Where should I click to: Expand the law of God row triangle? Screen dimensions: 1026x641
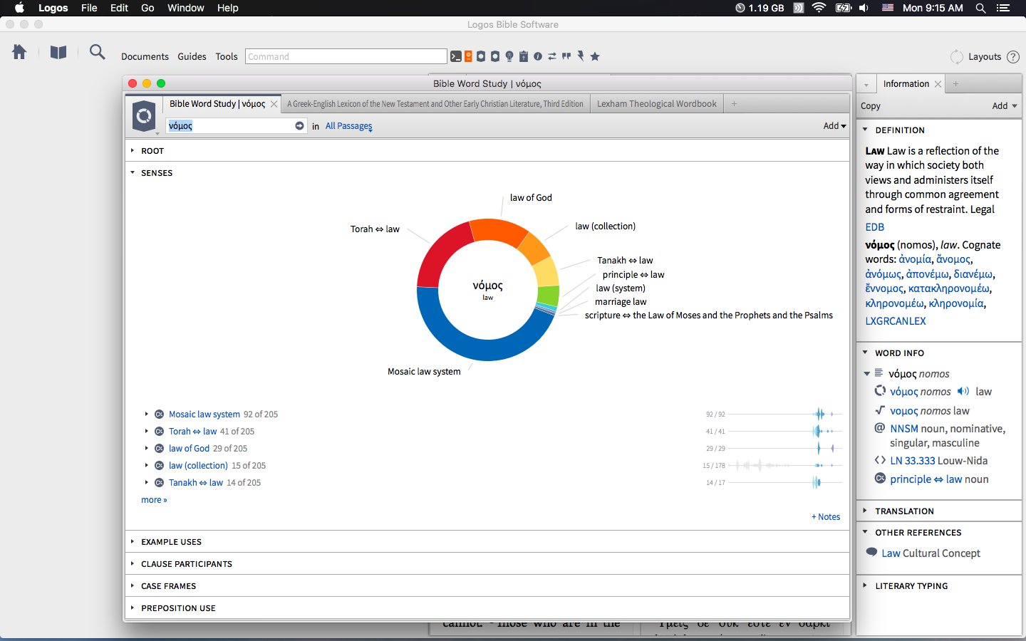click(147, 448)
